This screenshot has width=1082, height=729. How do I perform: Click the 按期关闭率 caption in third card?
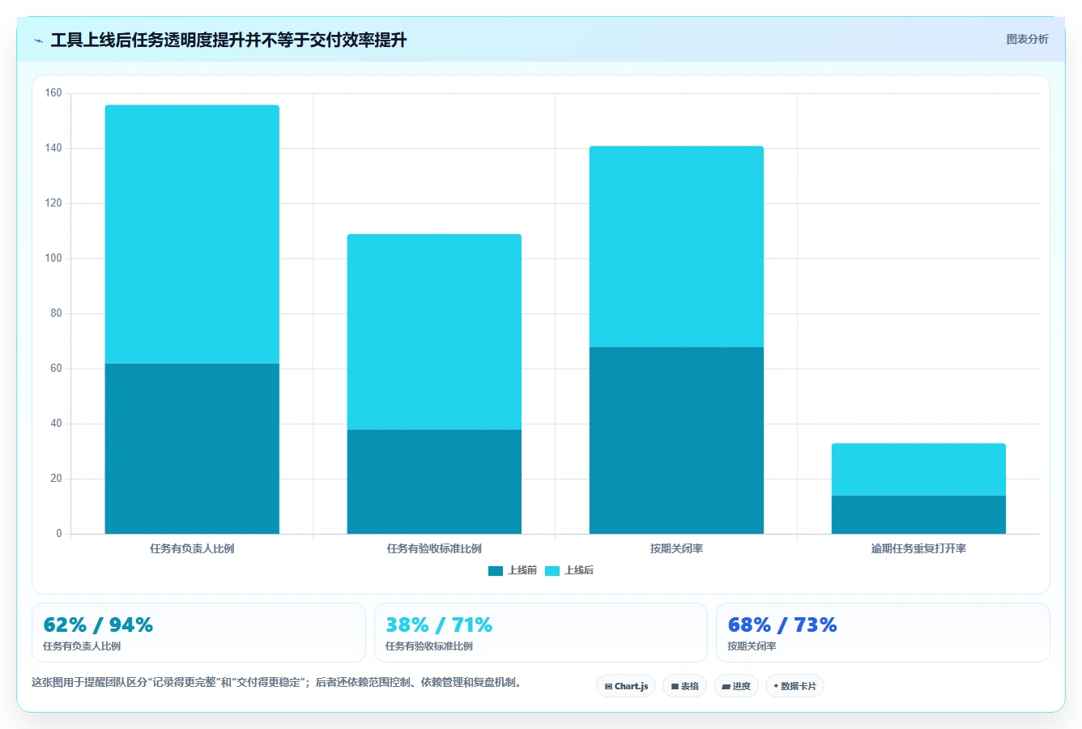point(752,646)
